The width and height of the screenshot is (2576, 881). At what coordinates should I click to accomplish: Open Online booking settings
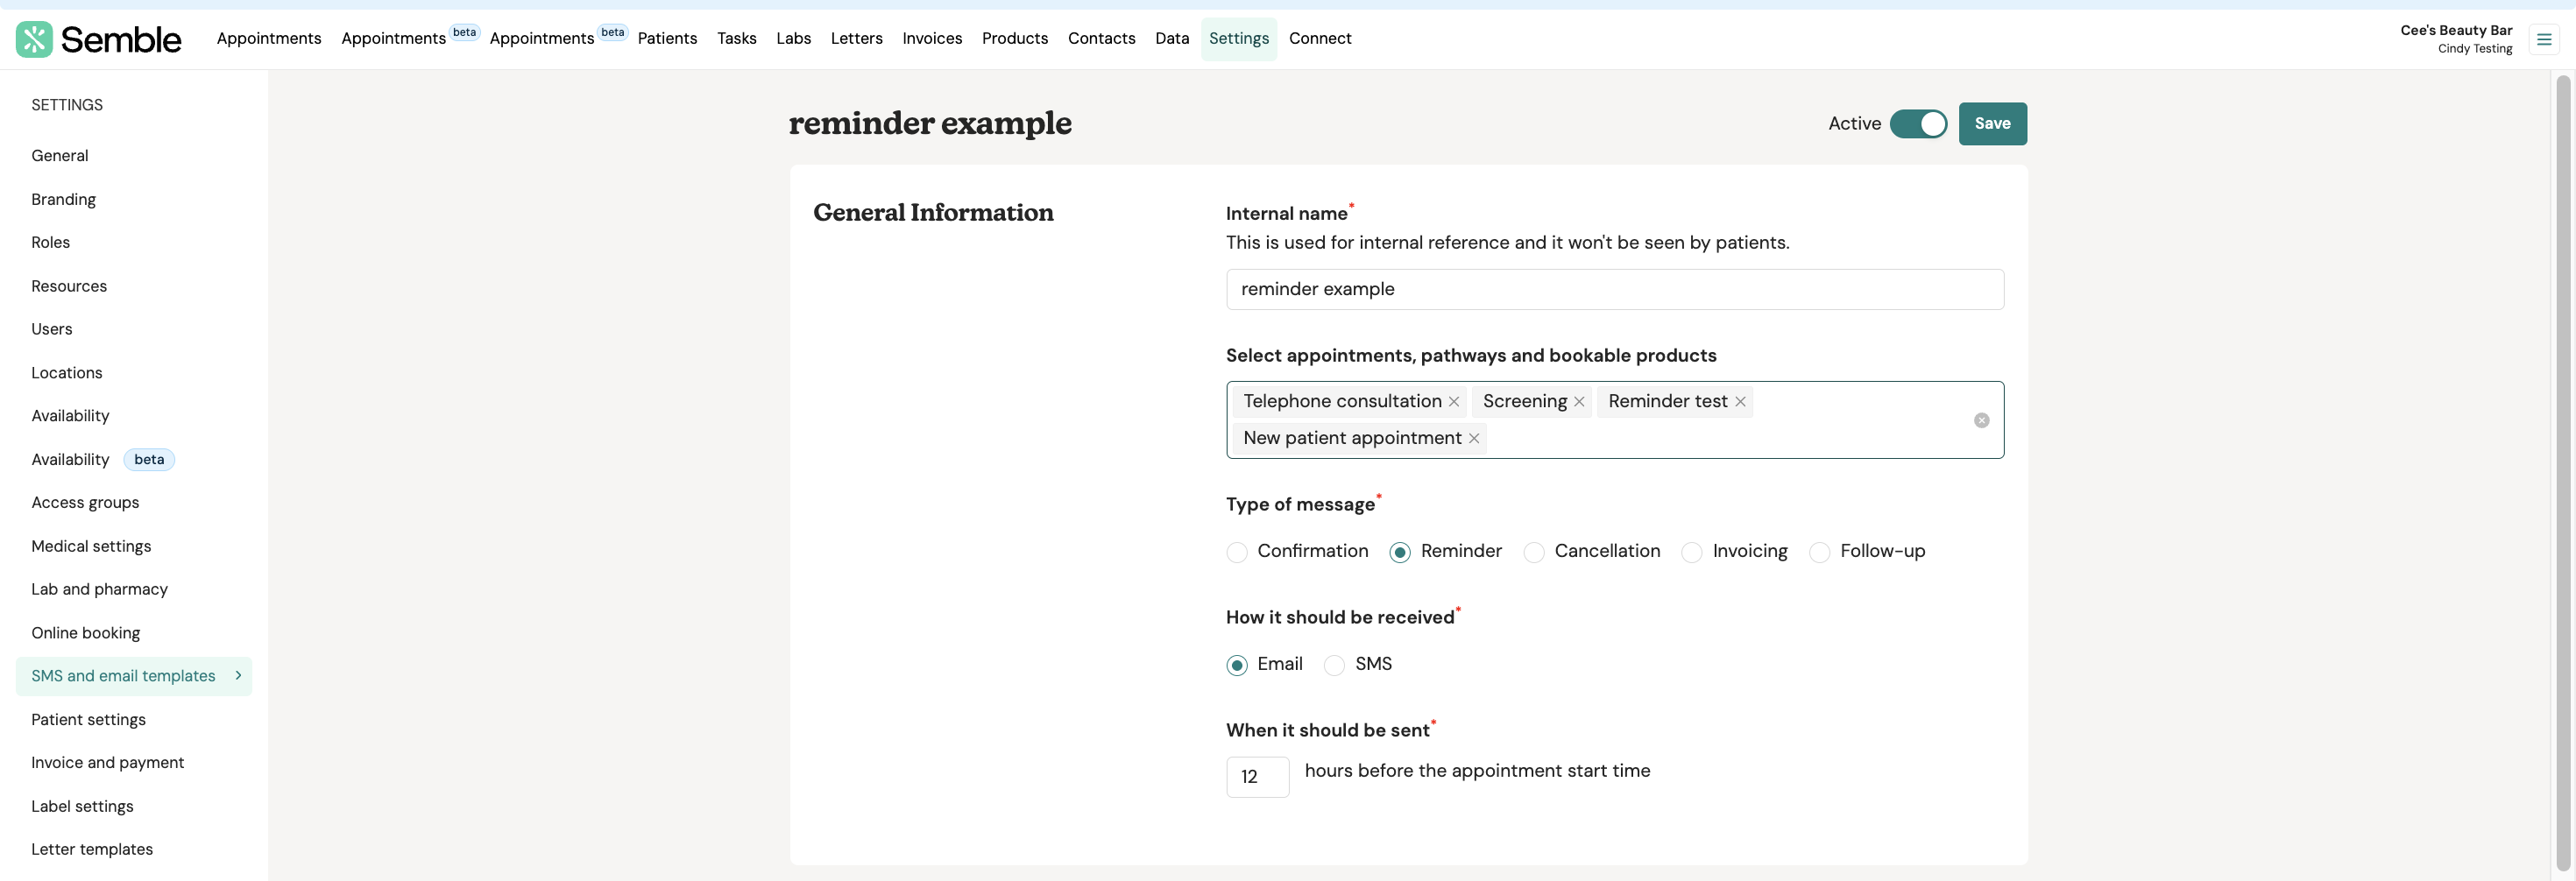pos(86,633)
